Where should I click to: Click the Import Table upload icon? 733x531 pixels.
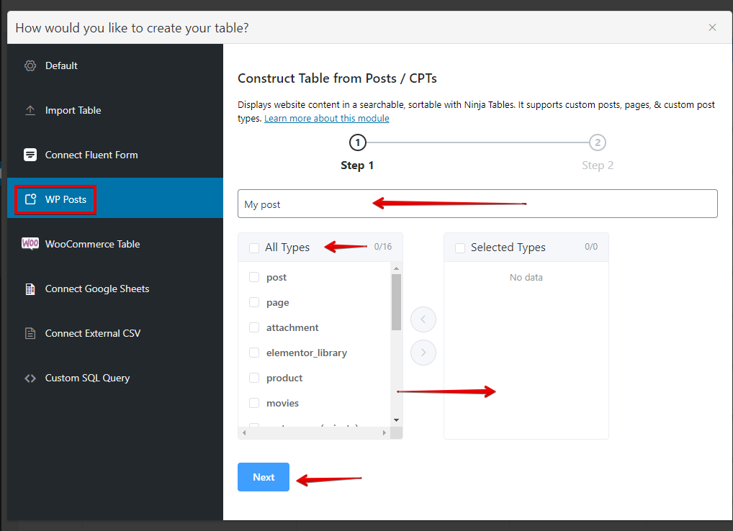pos(30,110)
